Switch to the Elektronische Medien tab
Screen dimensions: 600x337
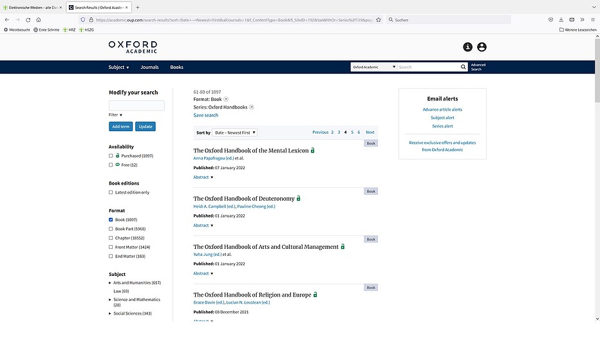pyautogui.click(x=33, y=7)
